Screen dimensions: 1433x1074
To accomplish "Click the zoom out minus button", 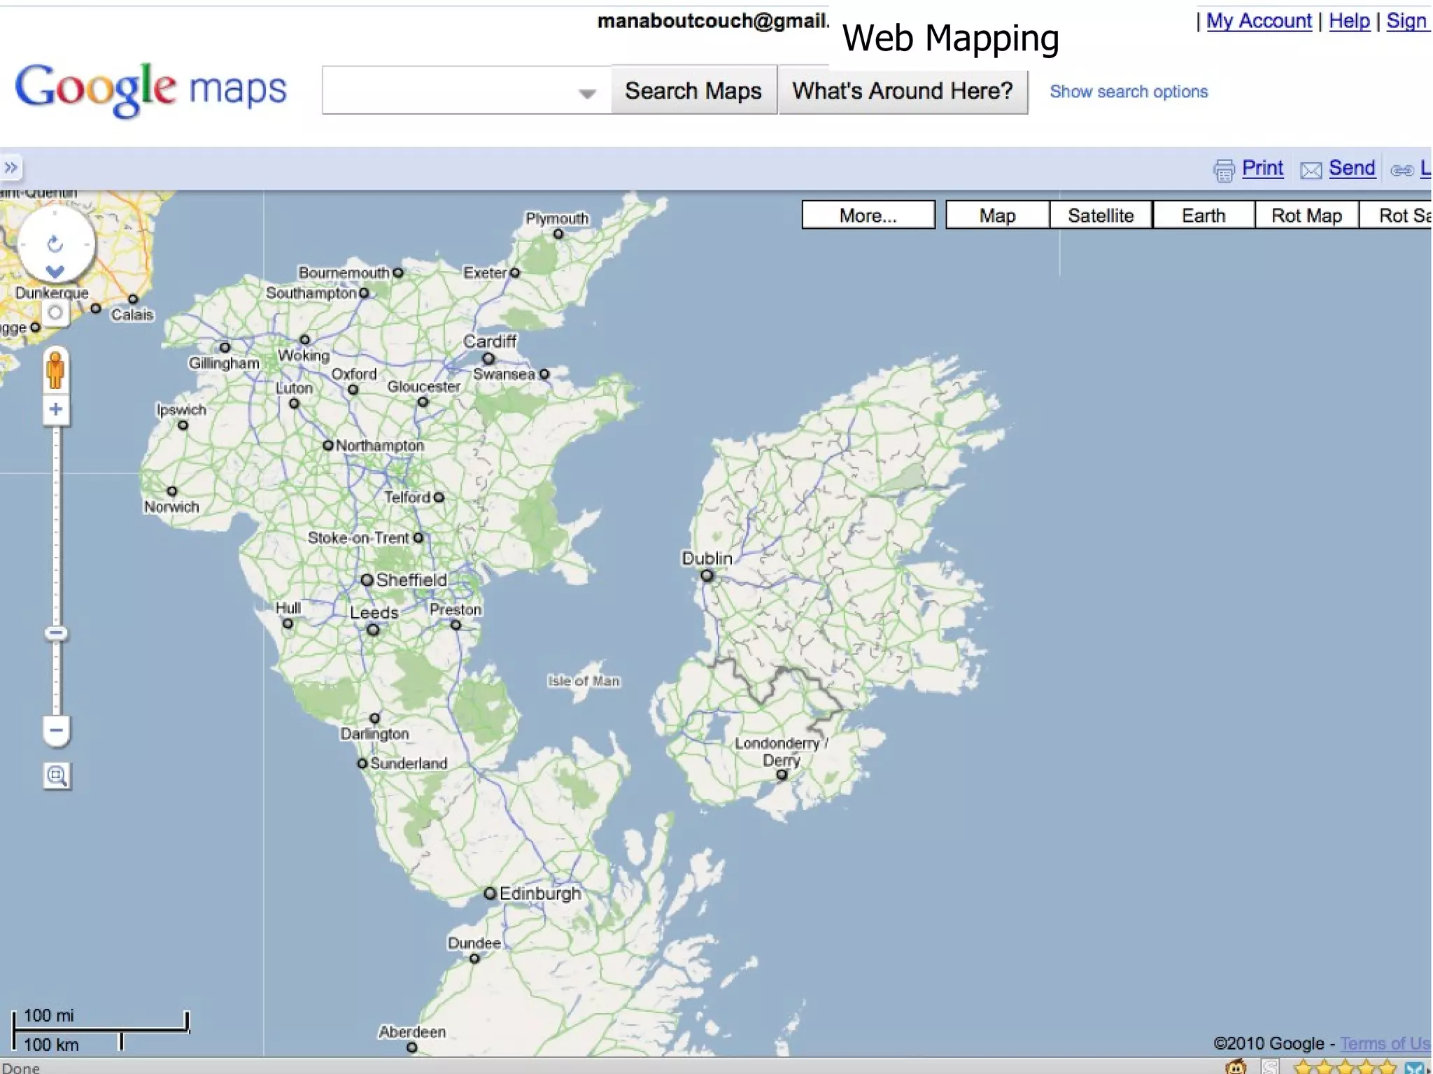I will point(56,730).
